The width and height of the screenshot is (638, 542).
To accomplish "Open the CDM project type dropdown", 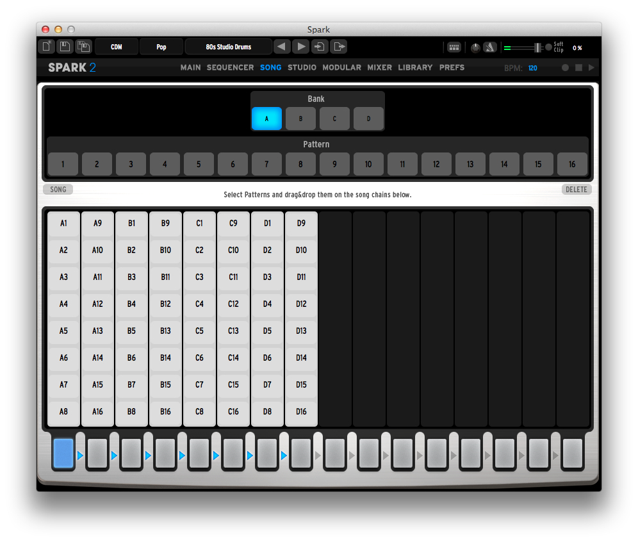I will click(117, 47).
